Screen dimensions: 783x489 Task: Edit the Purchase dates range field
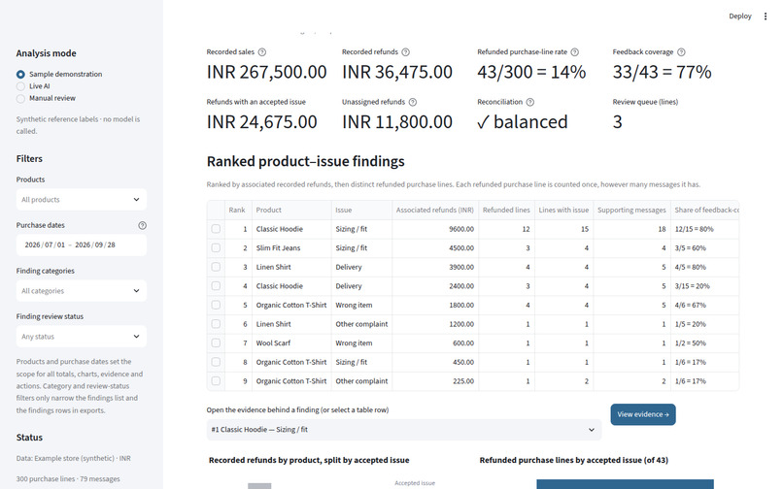82,245
